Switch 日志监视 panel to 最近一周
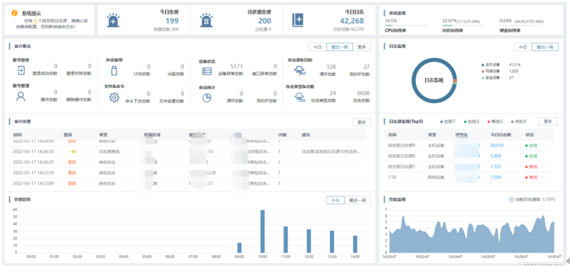 tap(545, 47)
